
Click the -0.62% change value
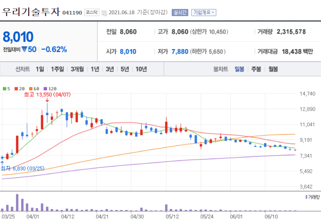(x=54, y=49)
